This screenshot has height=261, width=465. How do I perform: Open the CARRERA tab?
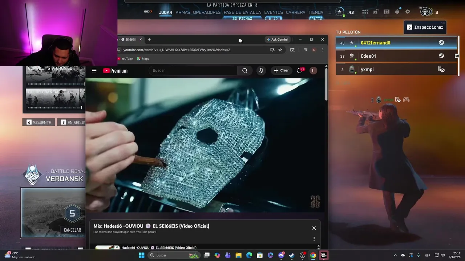click(296, 12)
